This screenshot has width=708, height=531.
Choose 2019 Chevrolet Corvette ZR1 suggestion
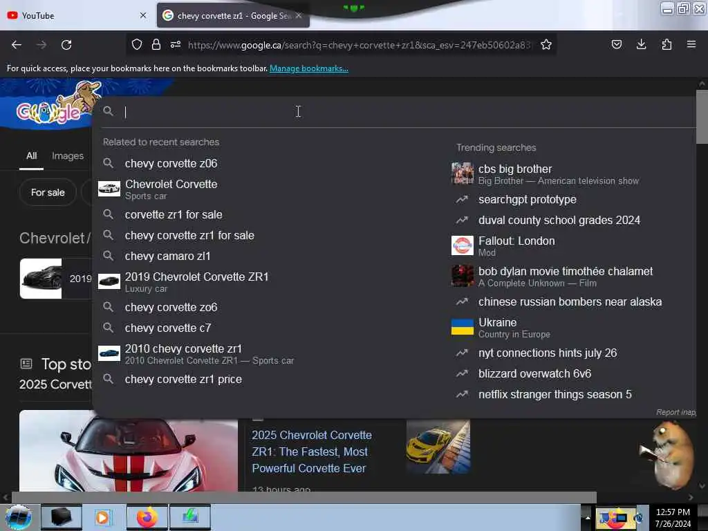(197, 282)
